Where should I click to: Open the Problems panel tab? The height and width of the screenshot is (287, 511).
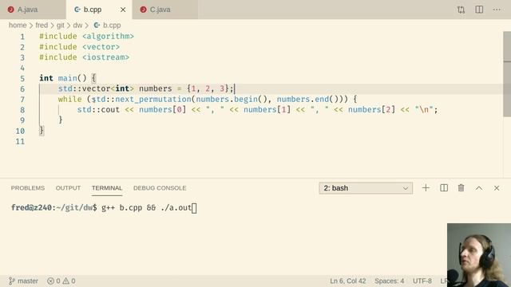point(28,188)
